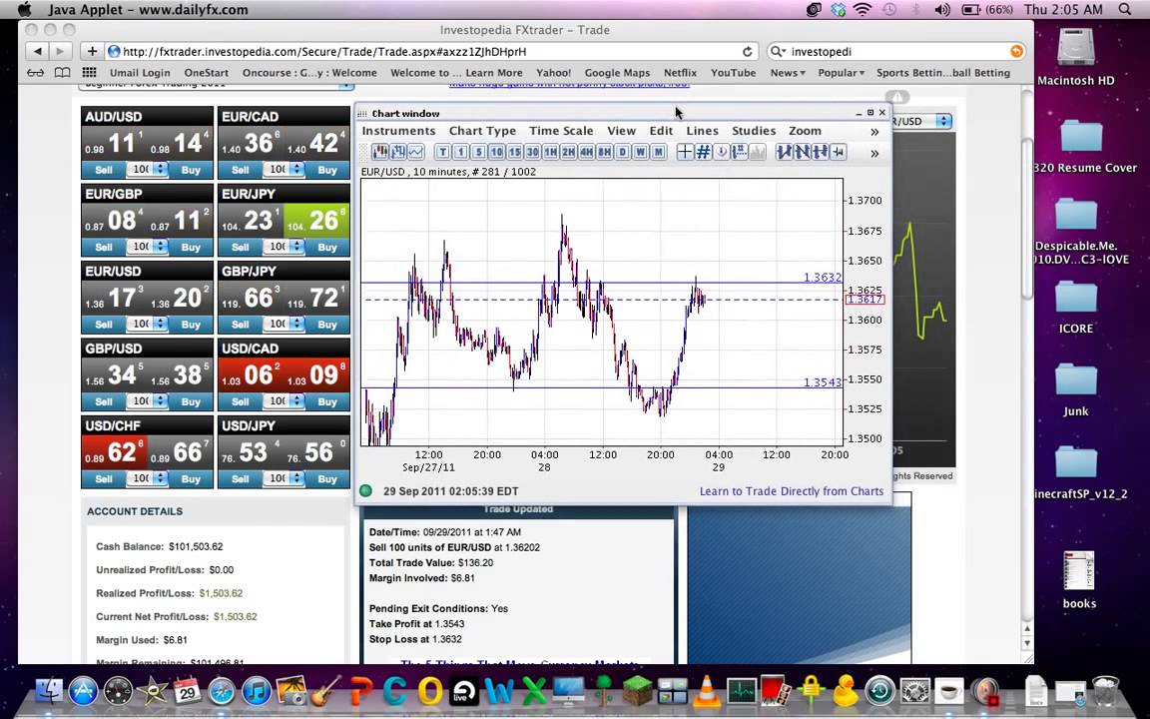This screenshot has height=719, width=1150.
Task: Select the bar chart type icon
Action: tap(398, 152)
